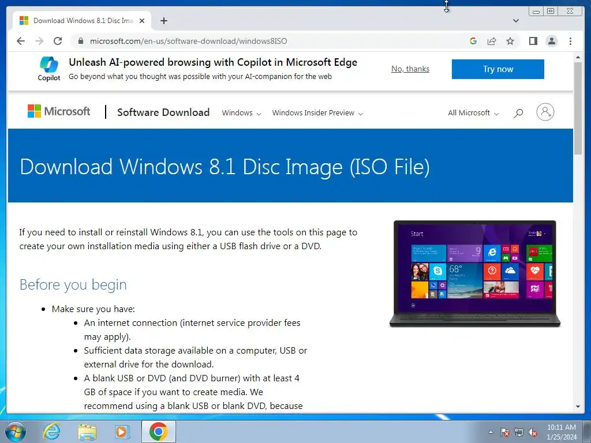The image size is (591, 443).
Task: Select the Download Windows 8.1 tab
Action: (83, 21)
